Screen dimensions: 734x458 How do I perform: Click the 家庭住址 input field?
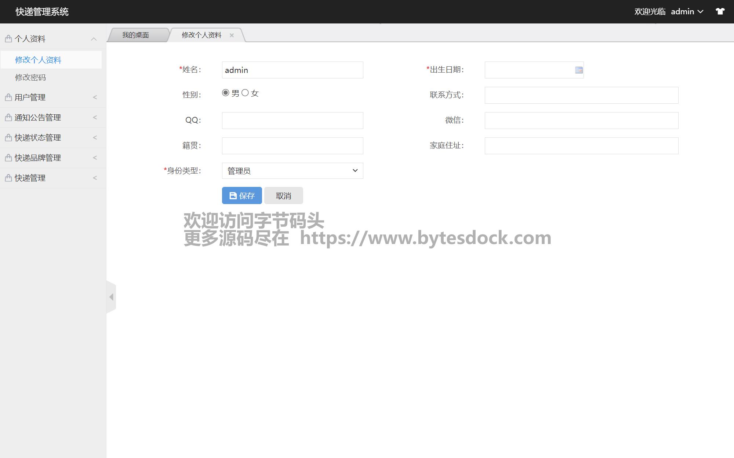coord(581,146)
